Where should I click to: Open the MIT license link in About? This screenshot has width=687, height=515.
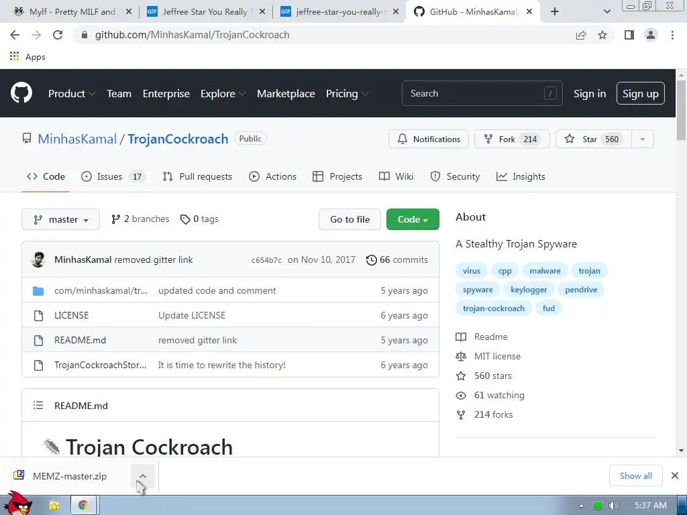[497, 356]
